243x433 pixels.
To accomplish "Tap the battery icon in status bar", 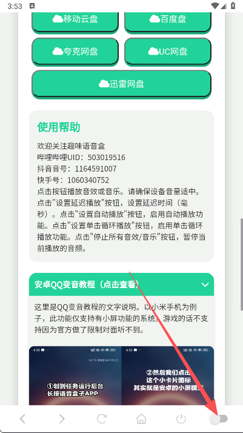I will coord(233,6).
